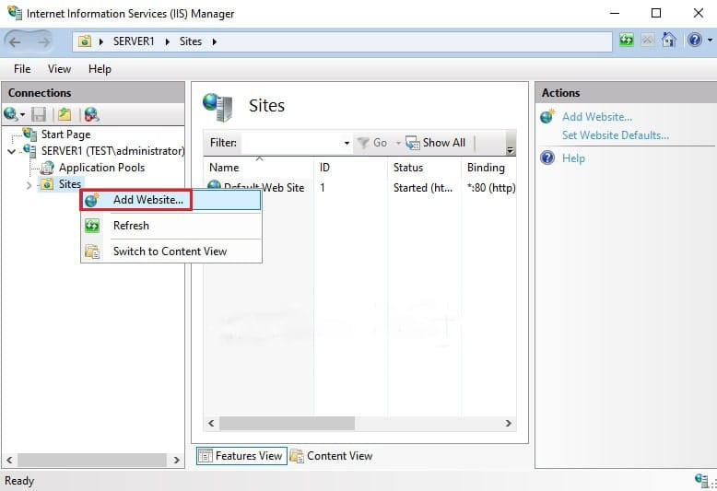Click the Home icon in address bar
Image resolution: width=717 pixels, height=491 pixels.
click(x=668, y=41)
